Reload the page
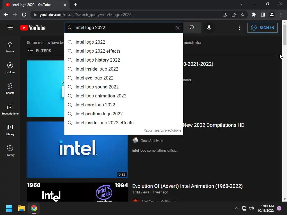 (24, 15)
